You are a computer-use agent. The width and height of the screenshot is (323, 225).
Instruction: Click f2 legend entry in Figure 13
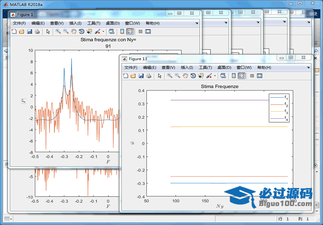pyautogui.click(x=279, y=104)
